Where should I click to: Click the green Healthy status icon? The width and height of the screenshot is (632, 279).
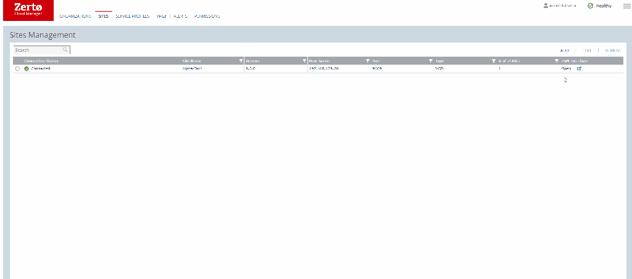(x=591, y=6)
